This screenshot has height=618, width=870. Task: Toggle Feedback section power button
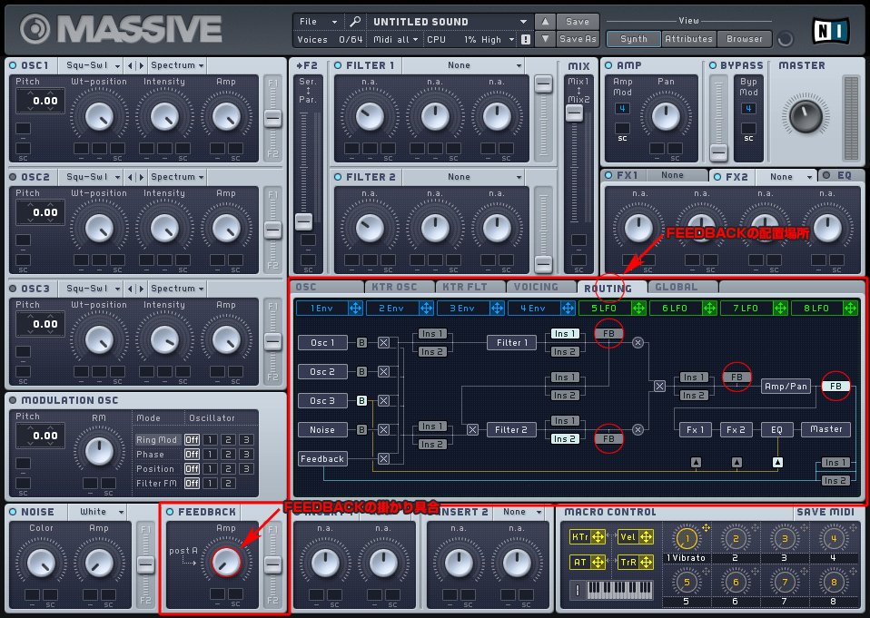pyautogui.click(x=170, y=512)
